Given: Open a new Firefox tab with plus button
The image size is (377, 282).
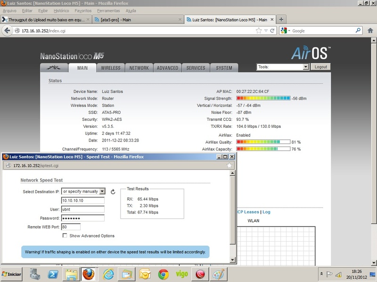Looking at the screenshot, I should tap(281, 20).
